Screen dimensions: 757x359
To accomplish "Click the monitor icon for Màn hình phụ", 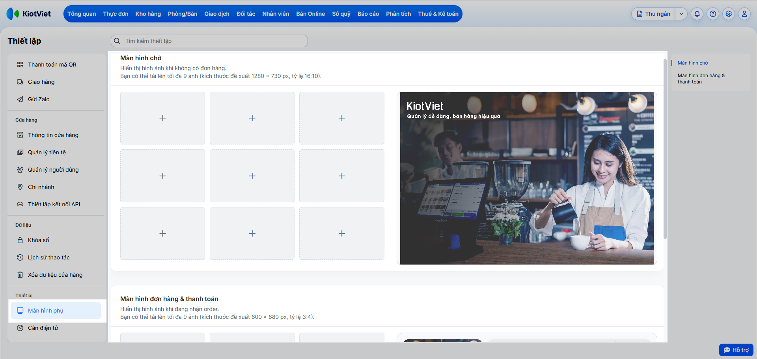I will coord(20,311).
